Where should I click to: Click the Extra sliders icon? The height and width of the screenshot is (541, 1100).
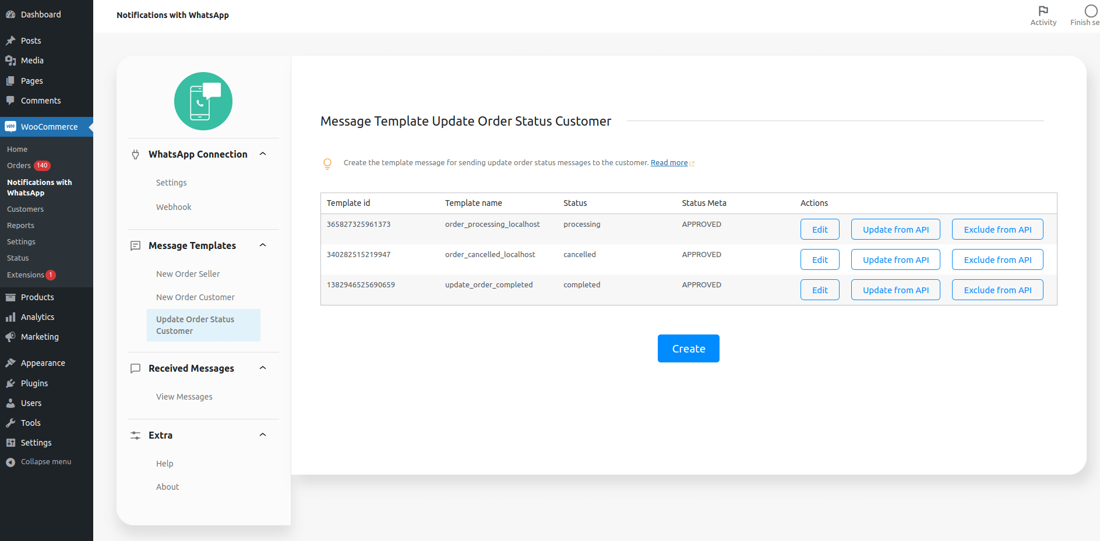click(136, 435)
